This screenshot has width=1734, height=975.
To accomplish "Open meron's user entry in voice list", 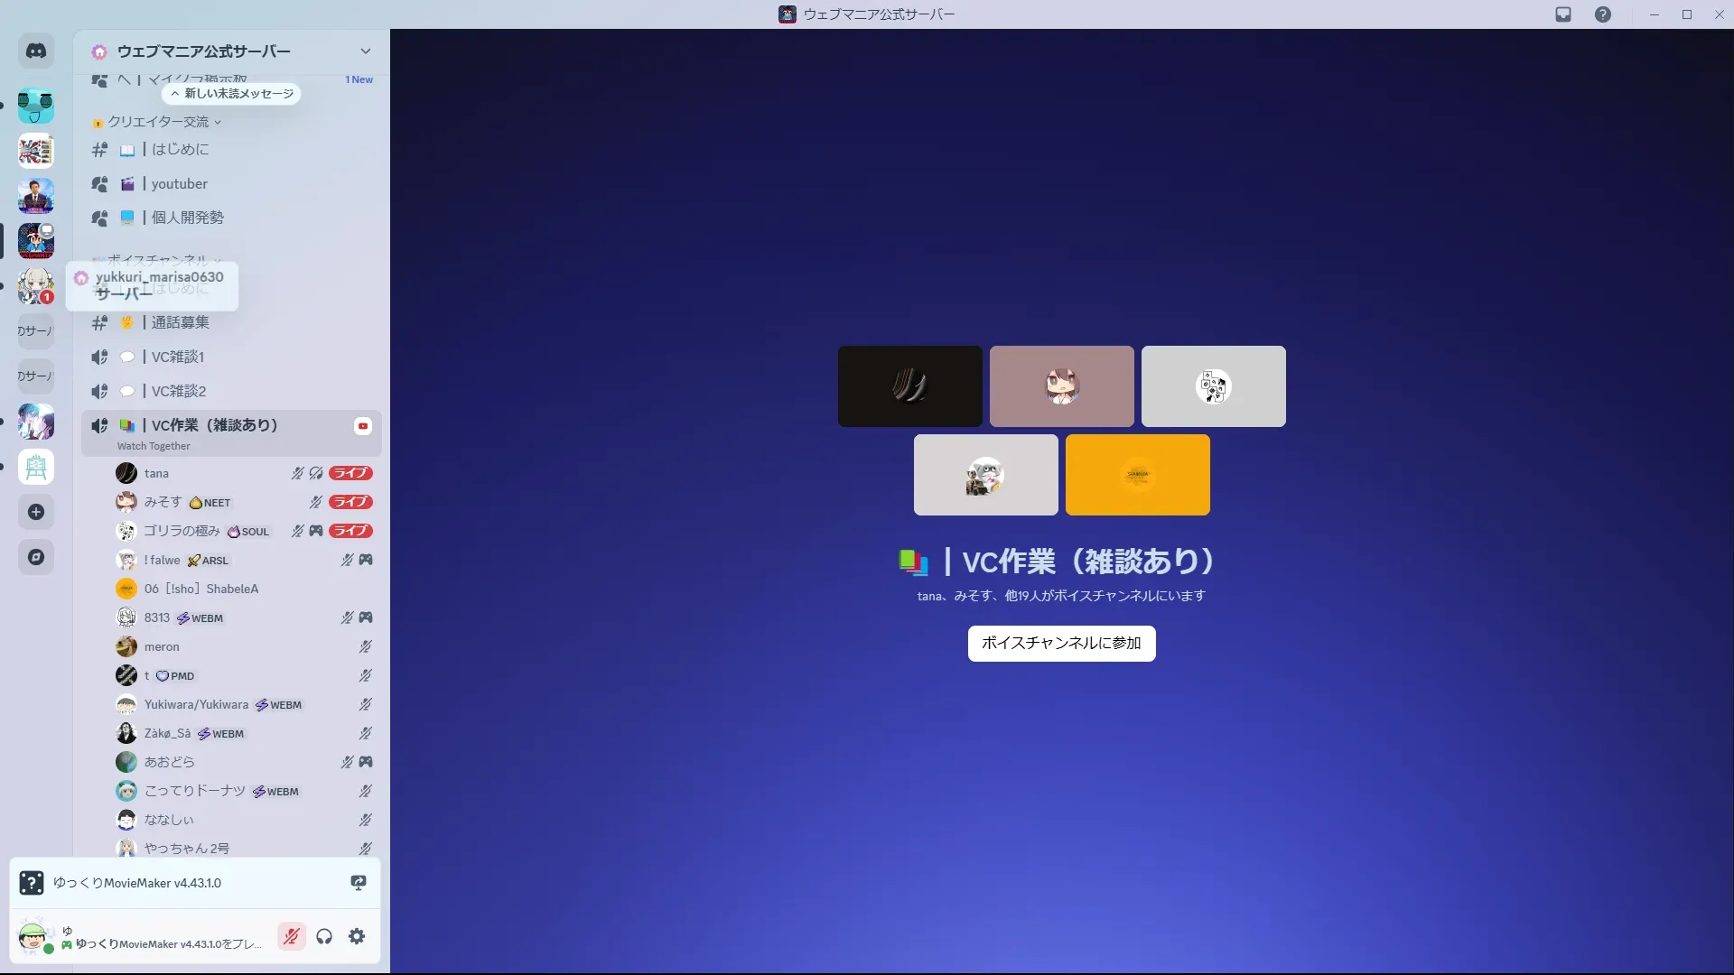I will click(162, 646).
